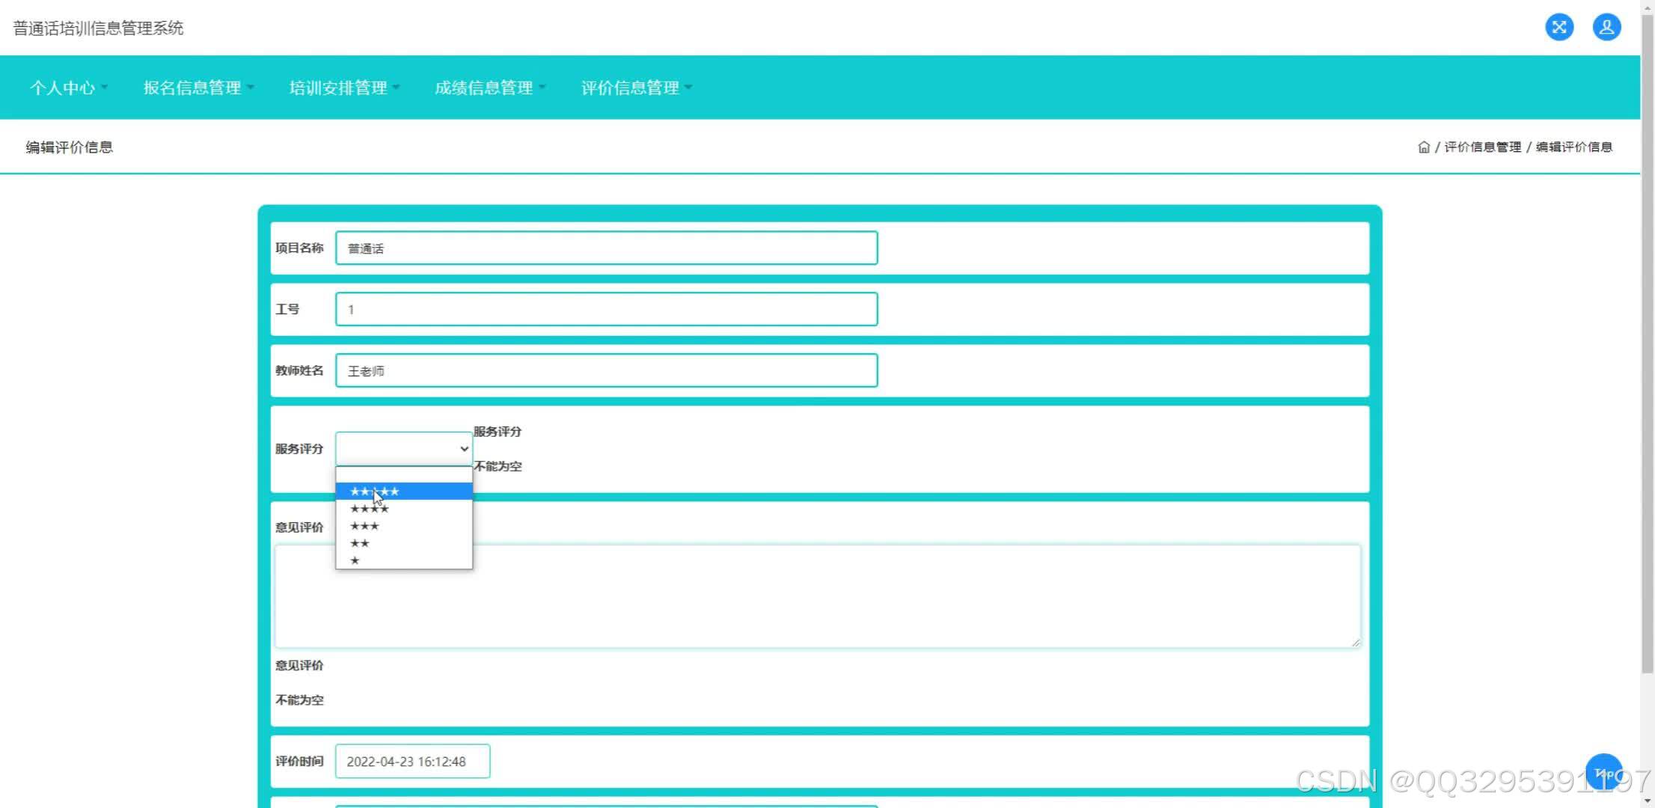This screenshot has width=1655, height=808.
Task: Toggle the 服务评分 dropdown select
Action: [x=403, y=449]
